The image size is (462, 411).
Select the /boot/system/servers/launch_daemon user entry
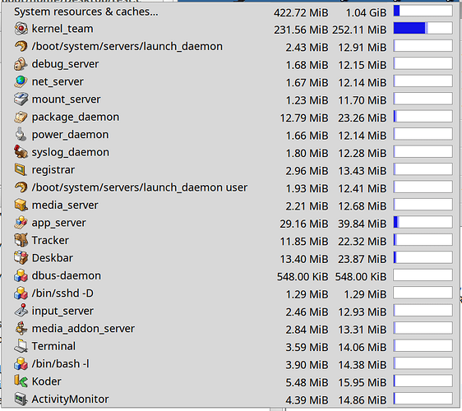tap(230, 187)
